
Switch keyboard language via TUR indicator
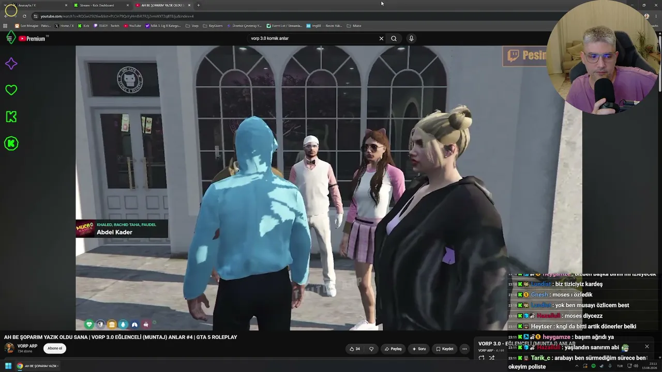(x=620, y=366)
